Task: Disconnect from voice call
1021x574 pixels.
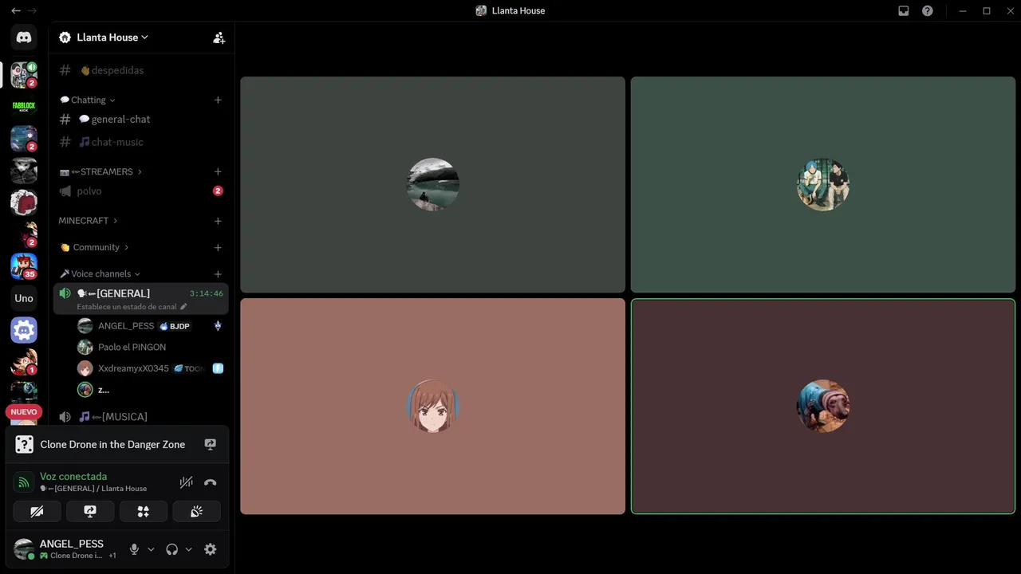Action: click(x=211, y=482)
